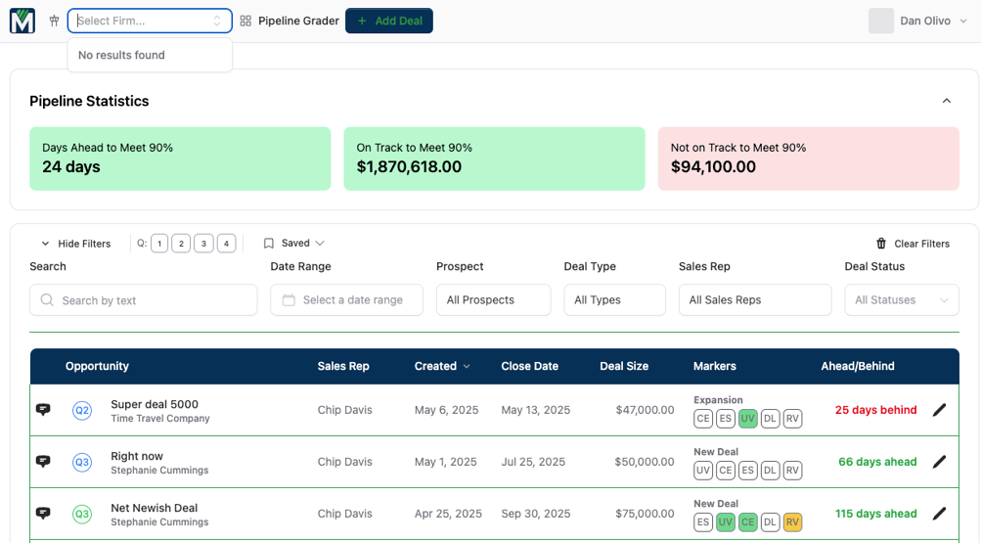Click Clear Filters

click(913, 244)
